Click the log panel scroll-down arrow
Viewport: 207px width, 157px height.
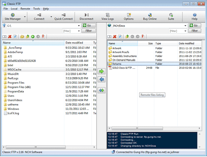(x=199, y=147)
